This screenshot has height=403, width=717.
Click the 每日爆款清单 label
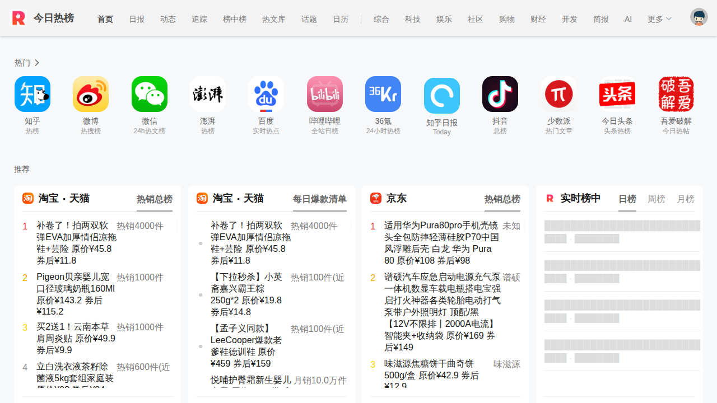tap(320, 199)
